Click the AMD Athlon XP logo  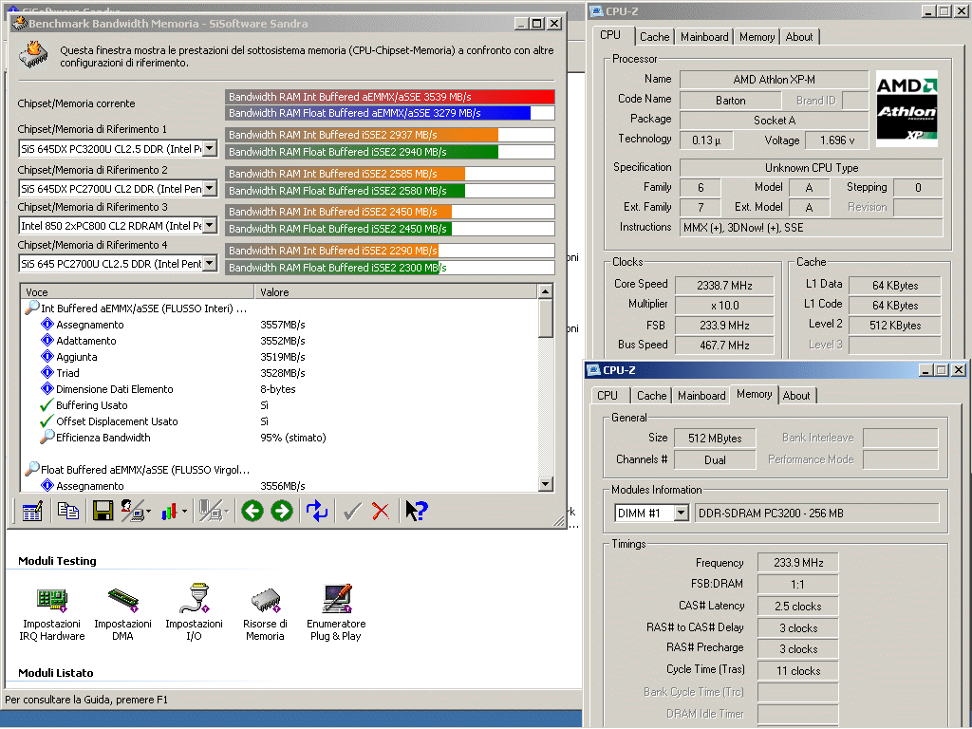[x=907, y=109]
